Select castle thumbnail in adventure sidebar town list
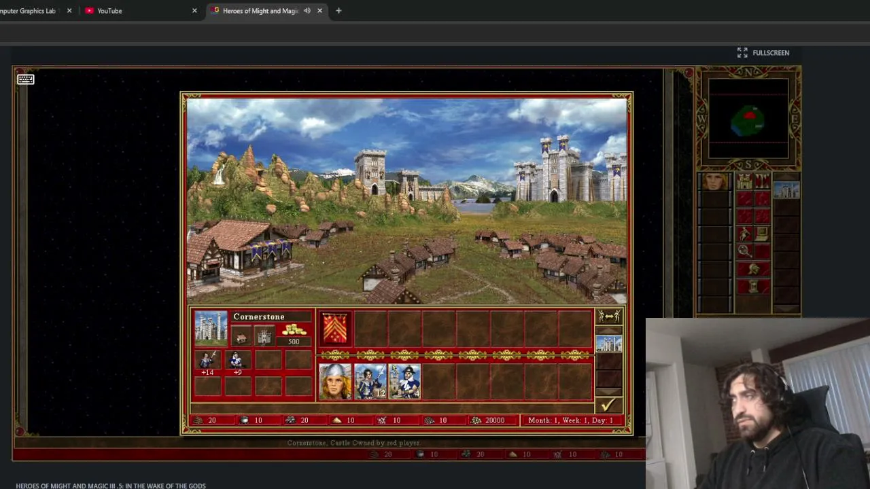Viewport: 870px width, 489px height. tap(787, 191)
